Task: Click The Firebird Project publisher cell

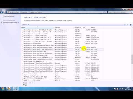Action: coord(60,79)
